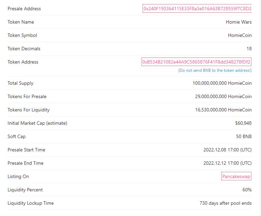Click the Tokens For Liquidity amount
This screenshot has height=216, width=261.
coord(223,110)
